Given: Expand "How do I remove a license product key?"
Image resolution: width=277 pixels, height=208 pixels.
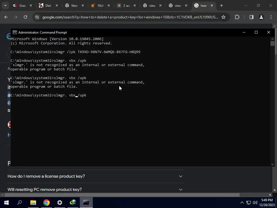Looking at the screenshot, I should [x=95, y=176].
